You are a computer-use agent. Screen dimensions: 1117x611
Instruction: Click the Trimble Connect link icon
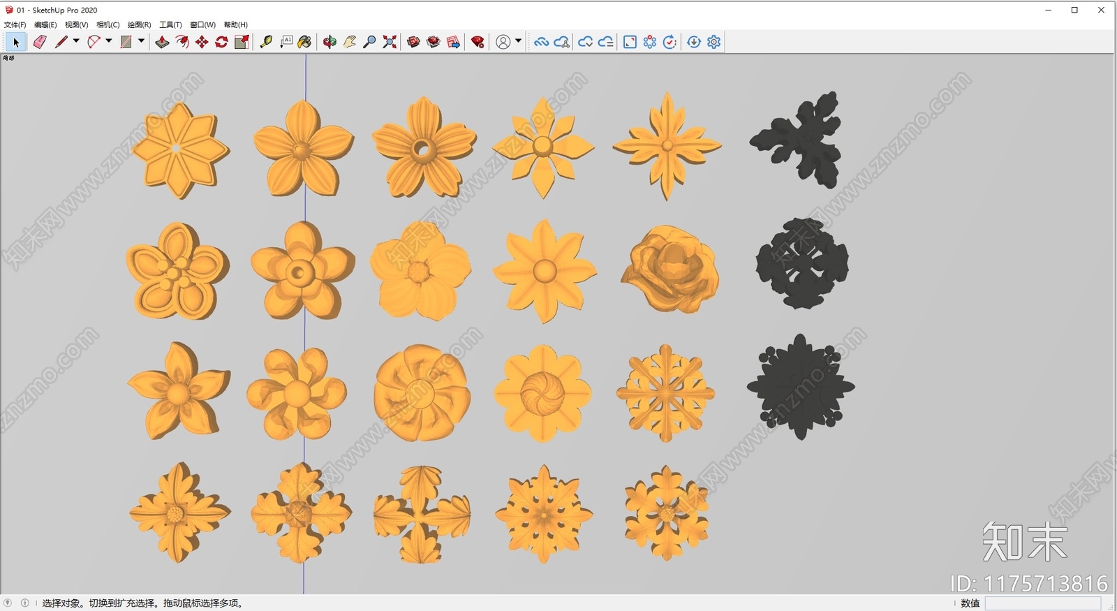tap(541, 42)
